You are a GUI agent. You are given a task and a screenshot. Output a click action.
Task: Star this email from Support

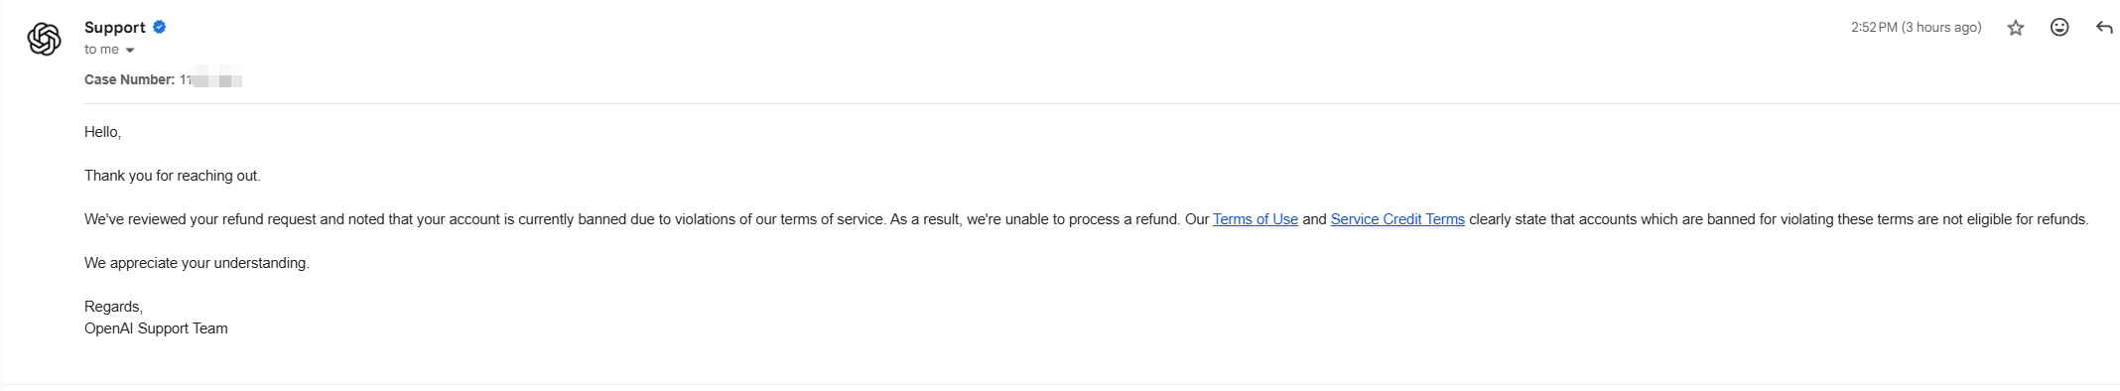coord(2015,28)
